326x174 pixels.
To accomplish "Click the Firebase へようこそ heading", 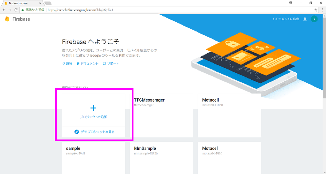I will coord(91,42).
